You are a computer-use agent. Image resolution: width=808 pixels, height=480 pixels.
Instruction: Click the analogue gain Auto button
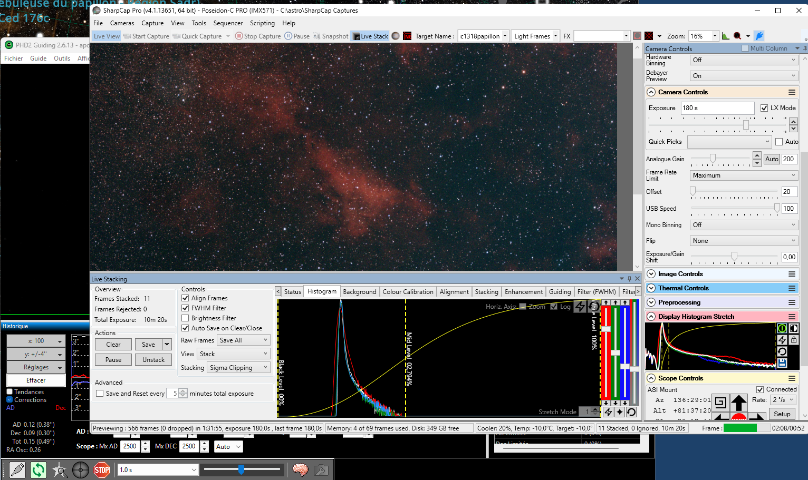pos(772,159)
